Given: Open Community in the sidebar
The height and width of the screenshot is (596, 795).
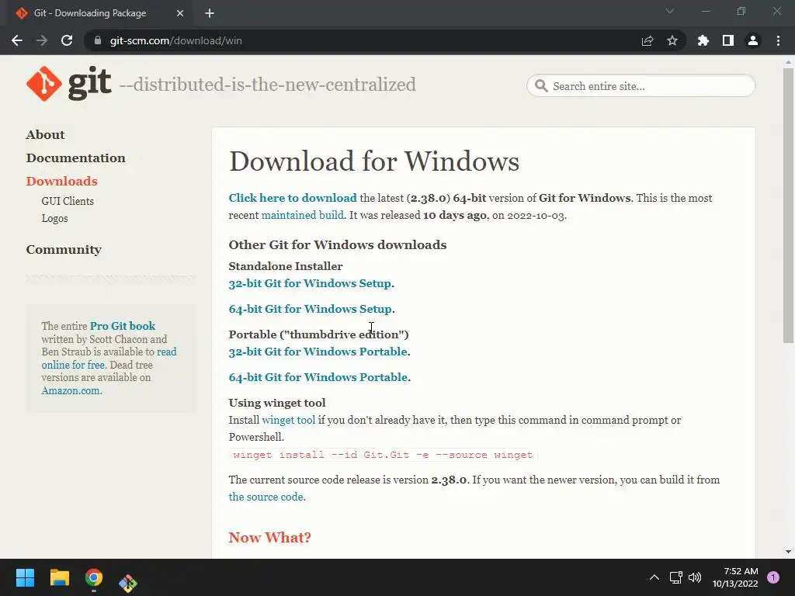Looking at the screenshot, I should tap(64, 249).
